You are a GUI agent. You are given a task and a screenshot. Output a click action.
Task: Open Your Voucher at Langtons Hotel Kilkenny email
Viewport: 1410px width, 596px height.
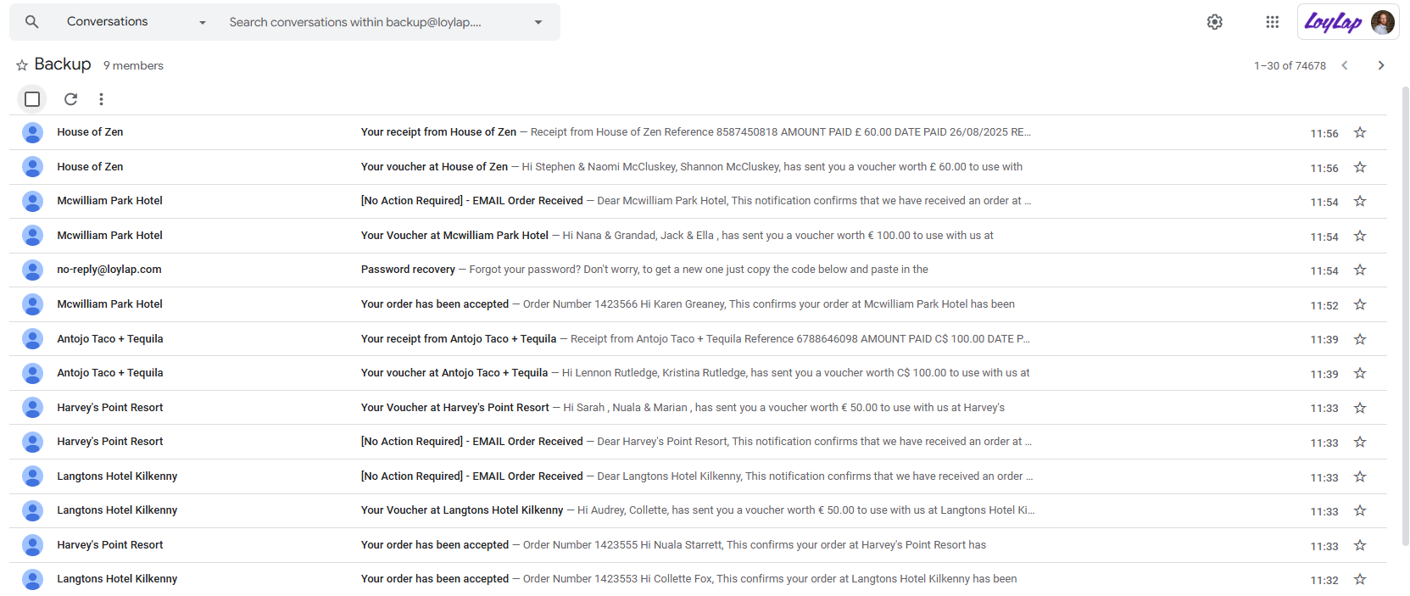pos(461,510)
